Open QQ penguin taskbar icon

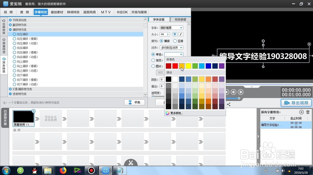click(x=35, y=170)
